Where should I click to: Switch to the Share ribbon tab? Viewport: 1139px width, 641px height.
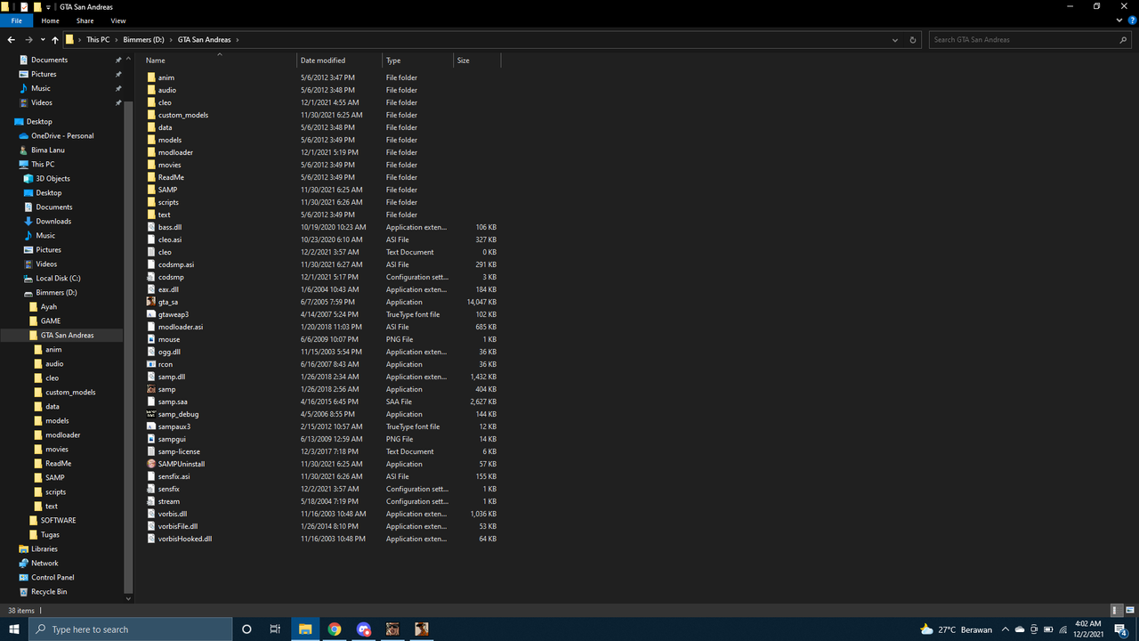click(x=85, y=20)
